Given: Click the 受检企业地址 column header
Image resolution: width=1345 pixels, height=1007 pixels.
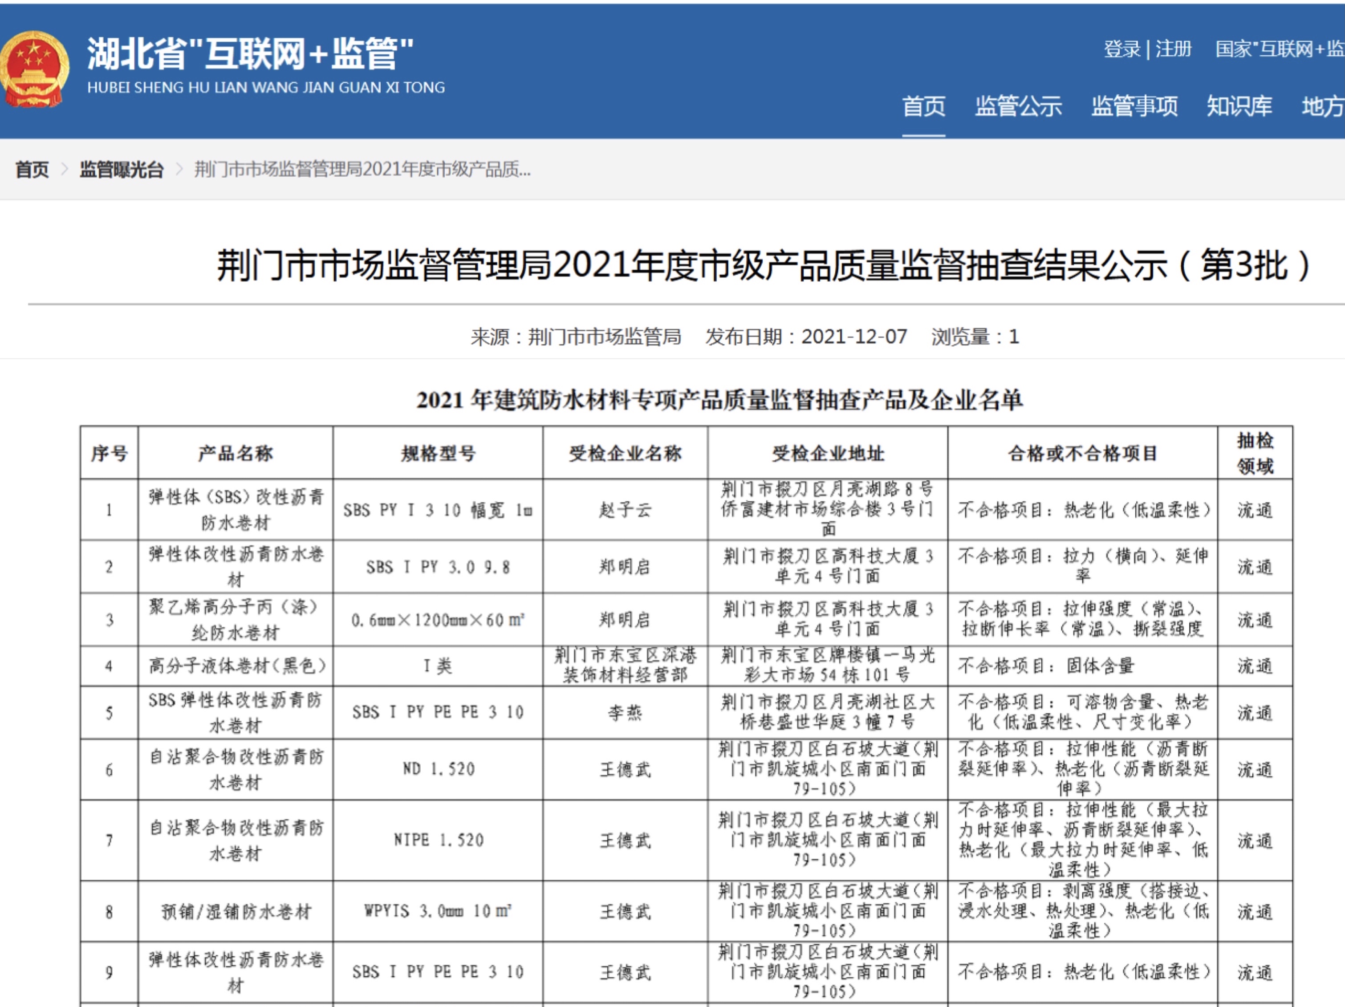Looking at the screenshot, I should (x=828, y=453).
